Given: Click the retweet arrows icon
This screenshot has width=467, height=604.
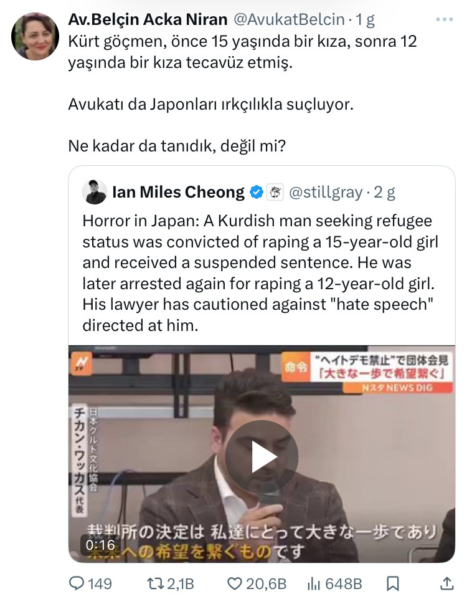Looking at the screenshot, I should [x=156, y=583].
